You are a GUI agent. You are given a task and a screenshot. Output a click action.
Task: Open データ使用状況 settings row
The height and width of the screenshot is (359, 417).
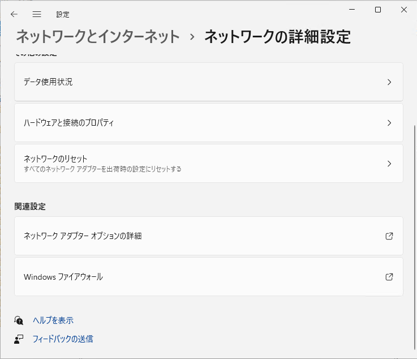tap(209, 82)
